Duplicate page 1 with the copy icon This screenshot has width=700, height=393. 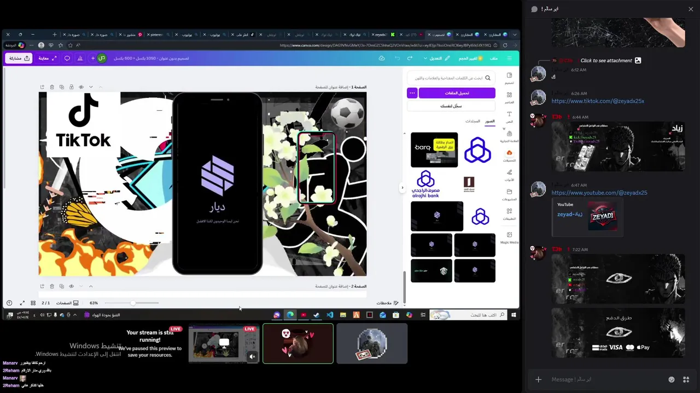pos(62,87)
